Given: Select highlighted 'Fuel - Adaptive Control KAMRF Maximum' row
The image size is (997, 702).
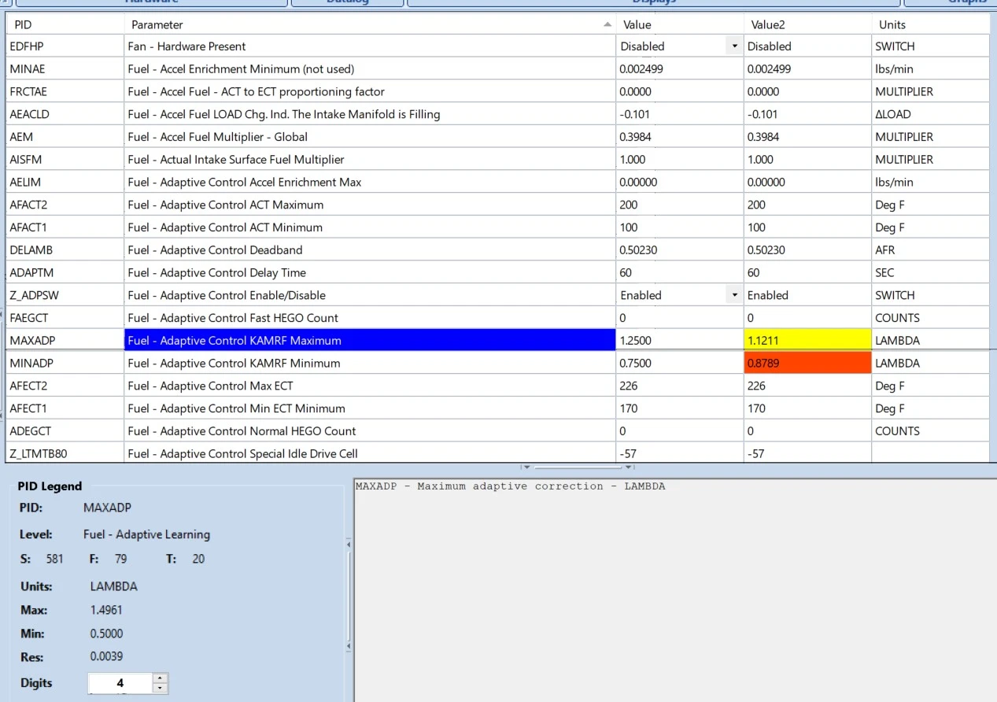Looking at the screenshot, I should [x=370, y=341].
